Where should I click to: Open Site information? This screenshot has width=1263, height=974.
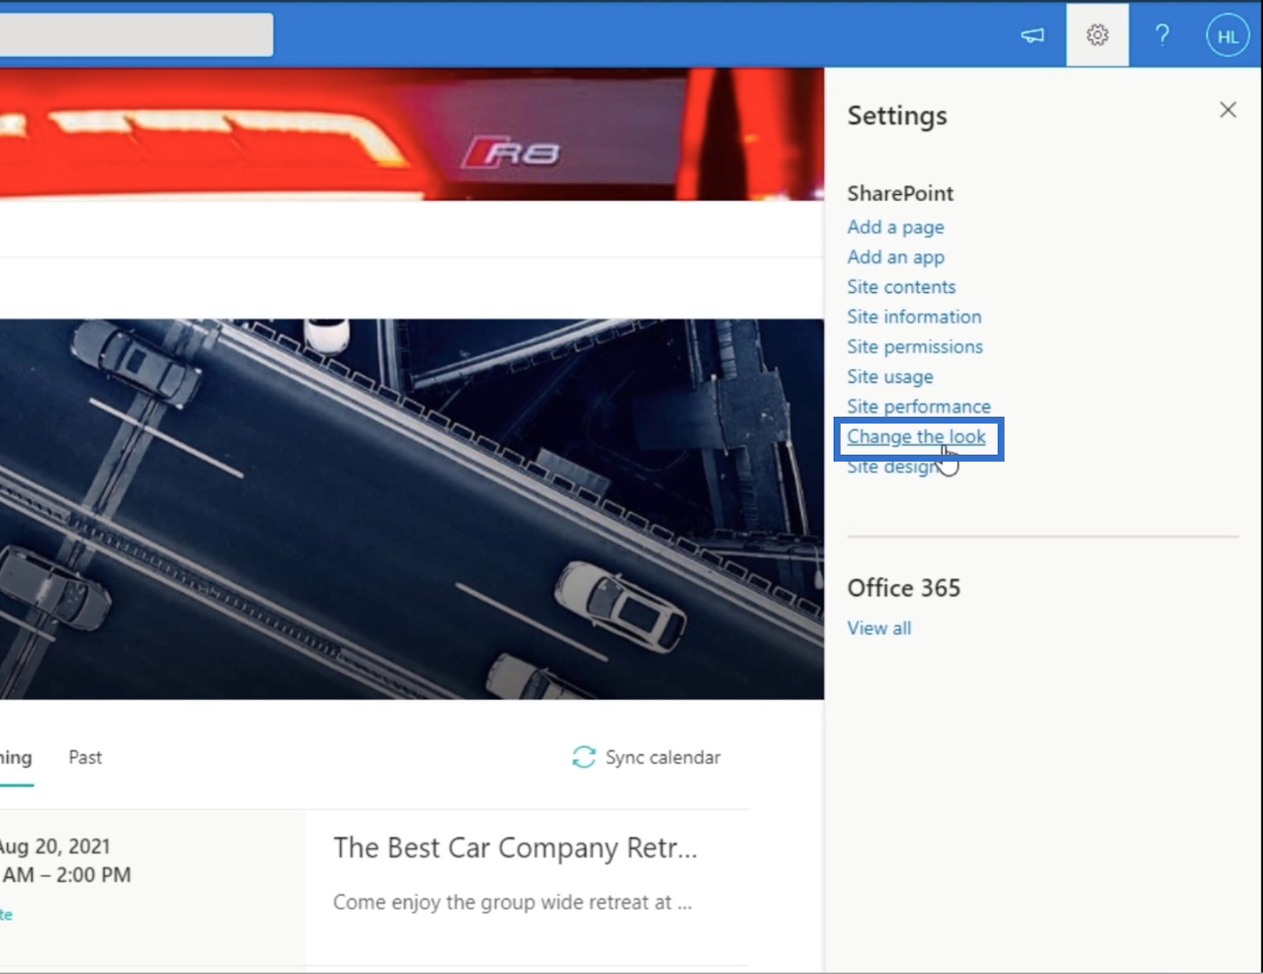click(914, 317)
